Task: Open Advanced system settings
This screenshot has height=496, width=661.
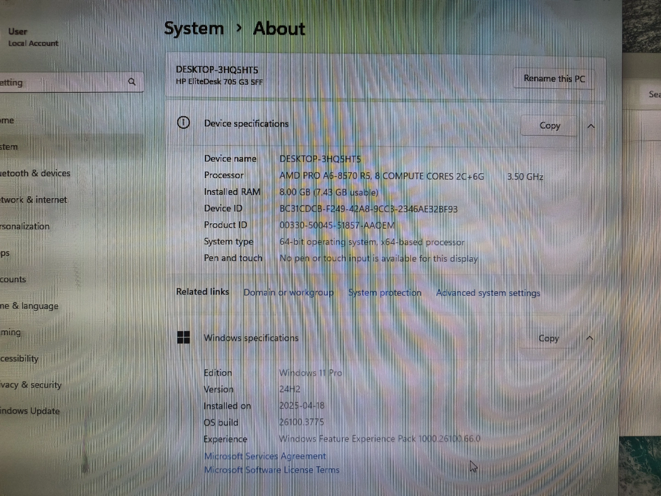Action: tap(488, 293)
